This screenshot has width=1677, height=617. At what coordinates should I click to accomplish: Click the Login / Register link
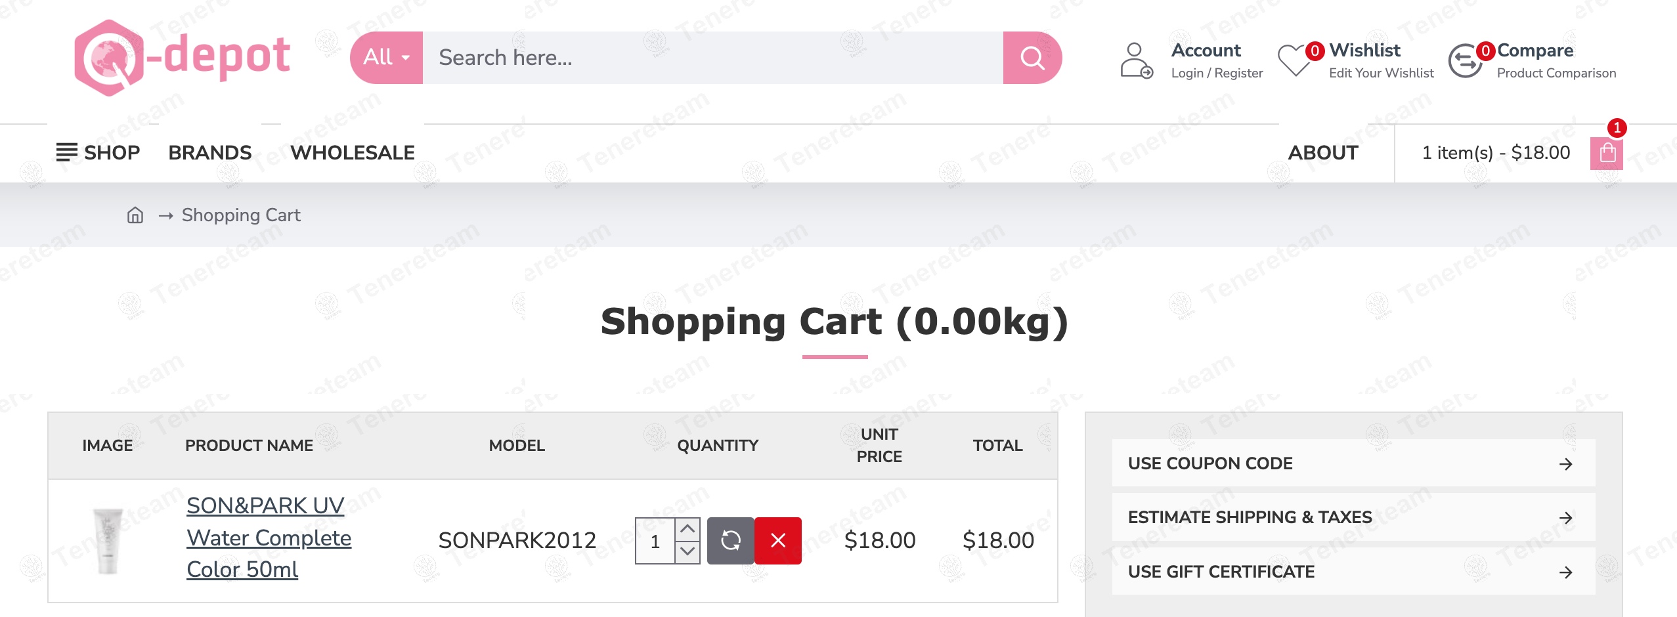point(1217,73)
